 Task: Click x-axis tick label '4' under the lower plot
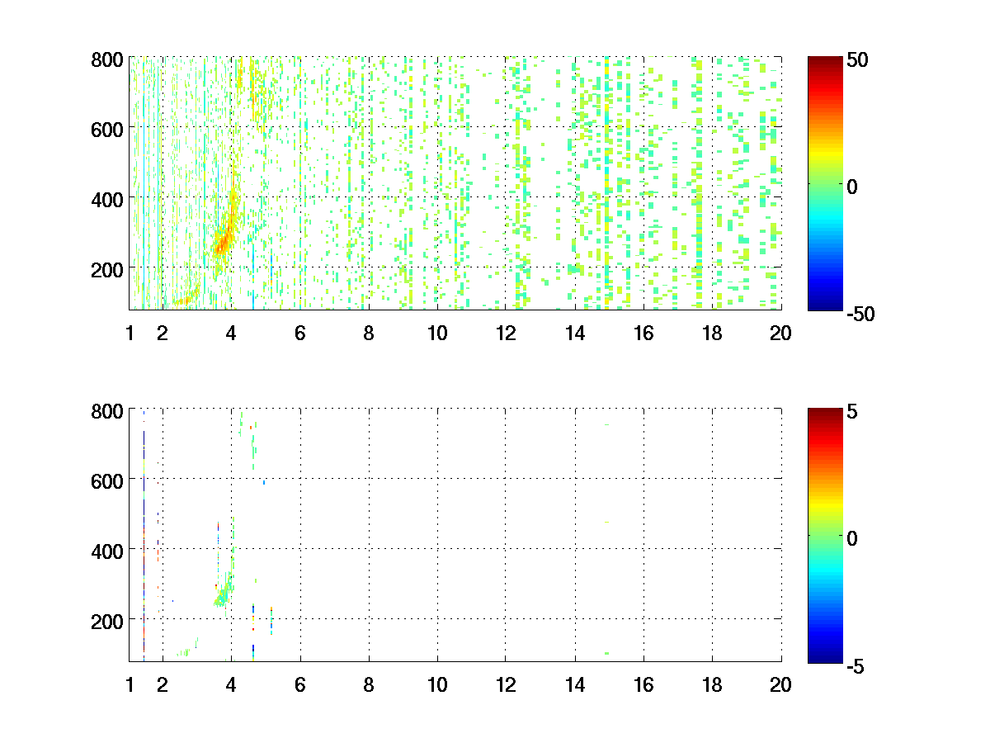[231, 684]
